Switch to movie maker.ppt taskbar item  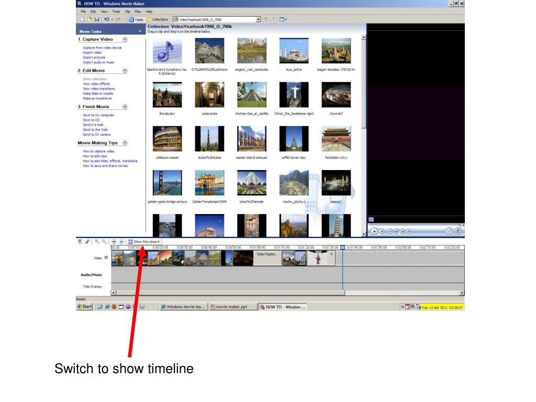(232, 307)
